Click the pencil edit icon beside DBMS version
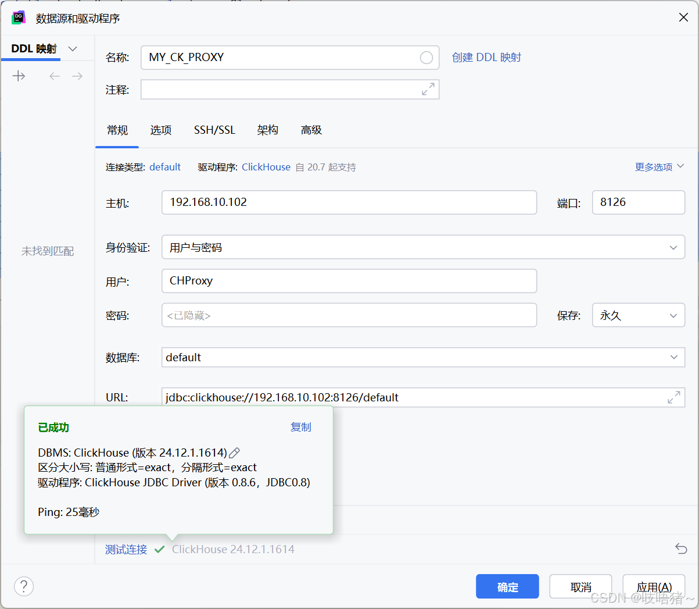This screenshot has width=699, height=609. (x=235, y=453)
